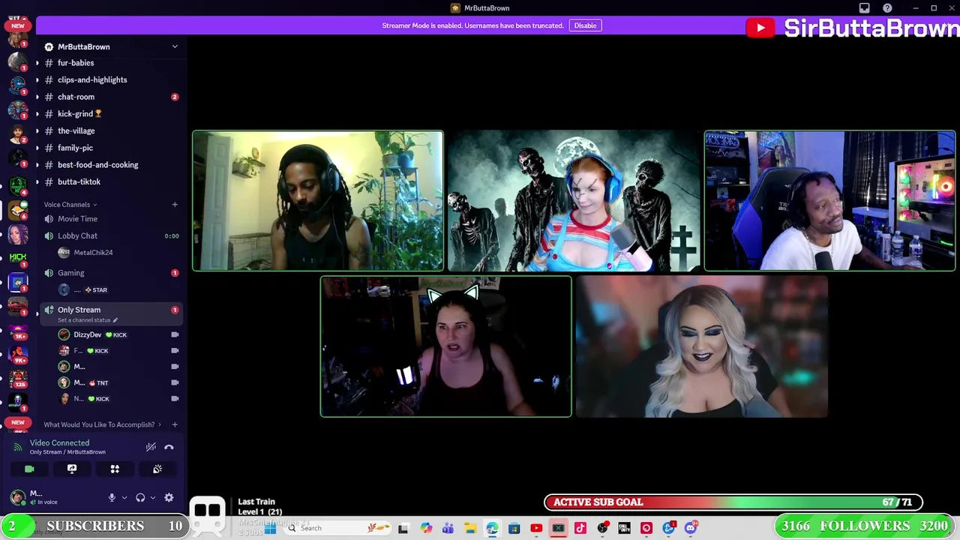Click Set a channel status

pyautogui.click(x=87, y=320)
